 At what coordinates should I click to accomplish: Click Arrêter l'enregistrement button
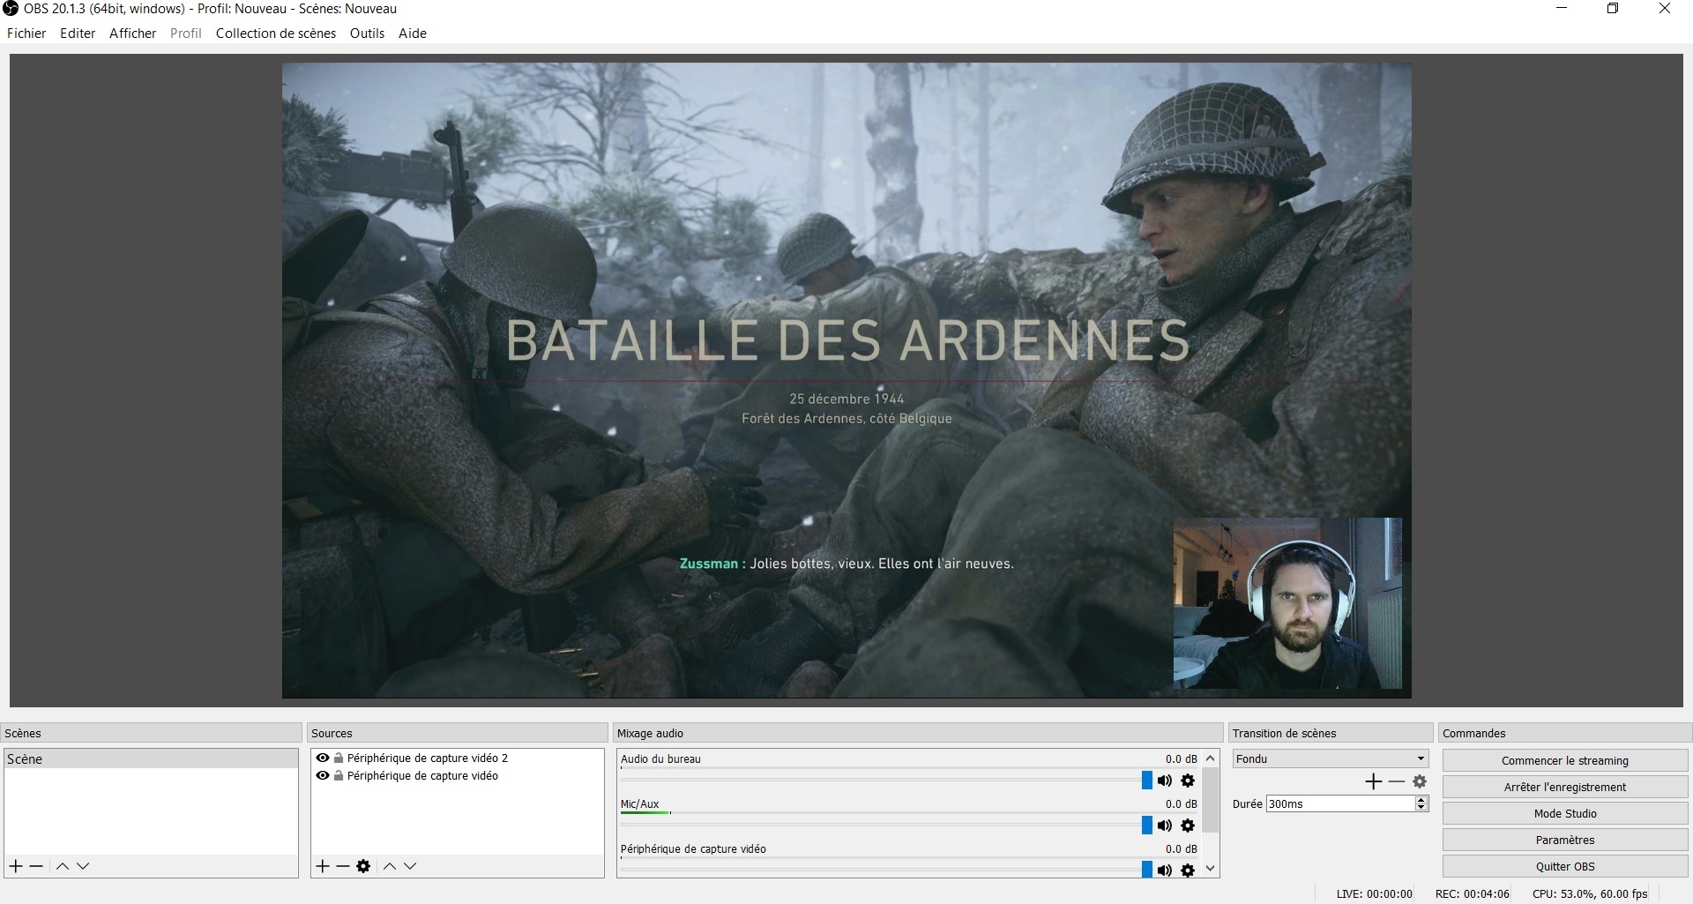(x=1565, y=787)
